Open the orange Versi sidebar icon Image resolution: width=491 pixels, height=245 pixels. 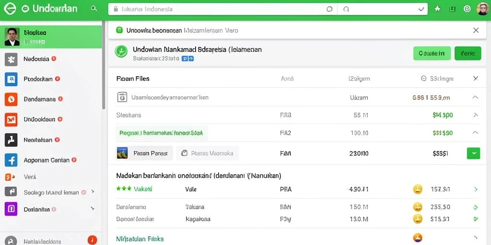tap(10, 177)
